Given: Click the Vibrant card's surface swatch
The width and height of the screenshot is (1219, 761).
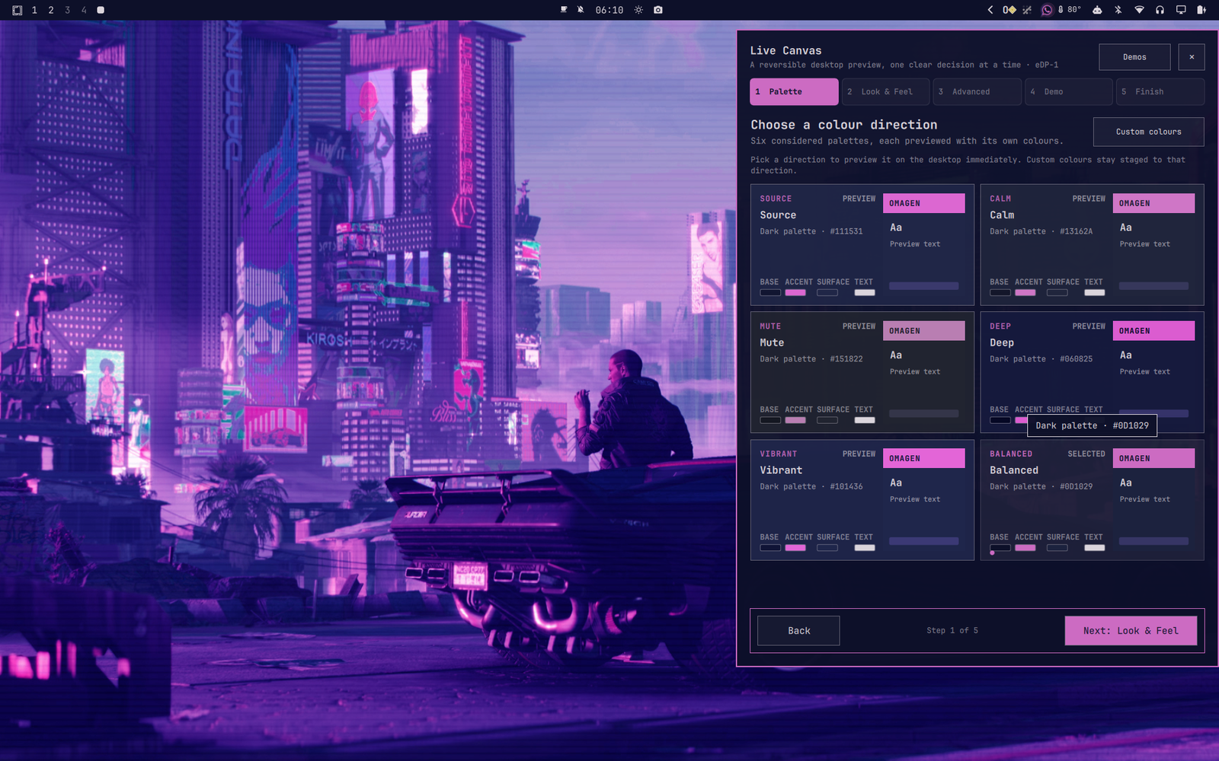Looking at the screenshot, I should click(827, 548).
